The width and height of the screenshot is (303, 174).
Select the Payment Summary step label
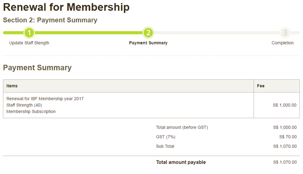[148, 43]
